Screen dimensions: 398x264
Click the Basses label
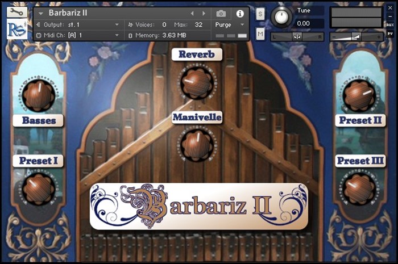pos(39,120)
